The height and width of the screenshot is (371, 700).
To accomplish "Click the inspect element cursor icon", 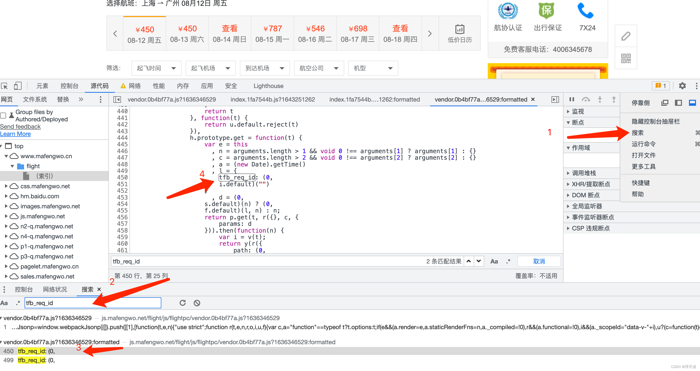I will [5, 86].
